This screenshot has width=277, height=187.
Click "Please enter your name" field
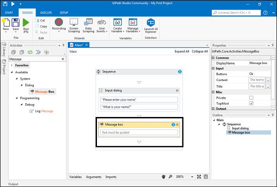tap(139, 99)
